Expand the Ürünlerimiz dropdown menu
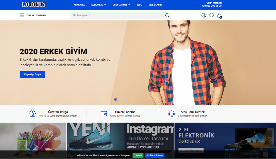This screenshot has width=276, height=159. pos(121,5)
